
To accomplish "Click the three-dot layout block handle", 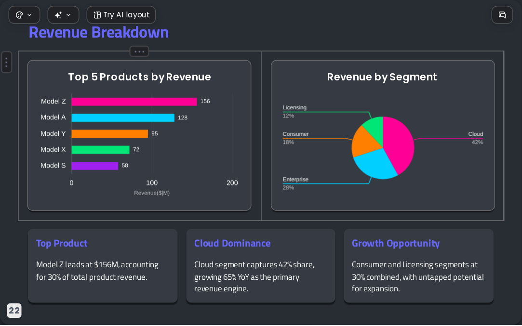I will 139,52.
